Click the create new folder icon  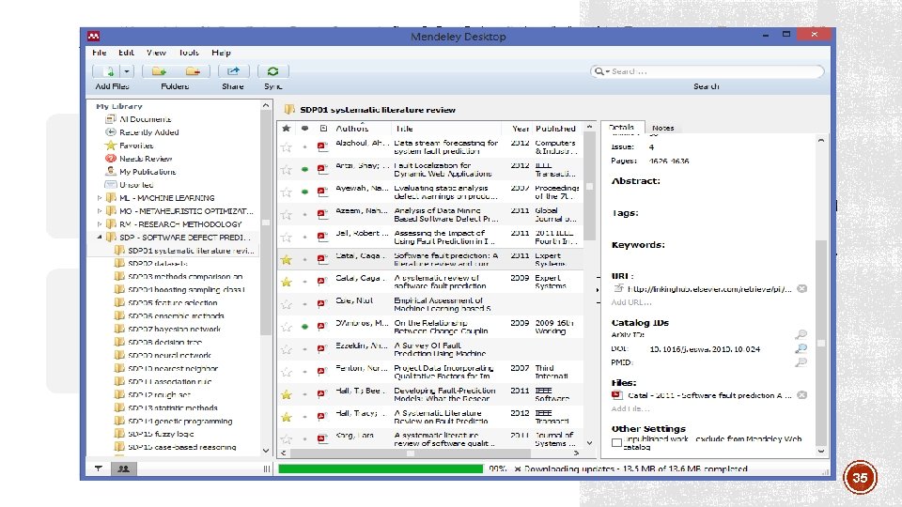coord(160,71)
